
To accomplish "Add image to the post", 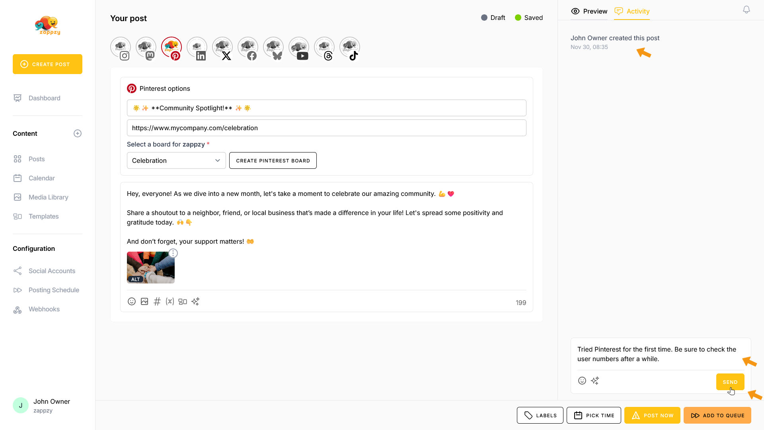I will 144,301.
